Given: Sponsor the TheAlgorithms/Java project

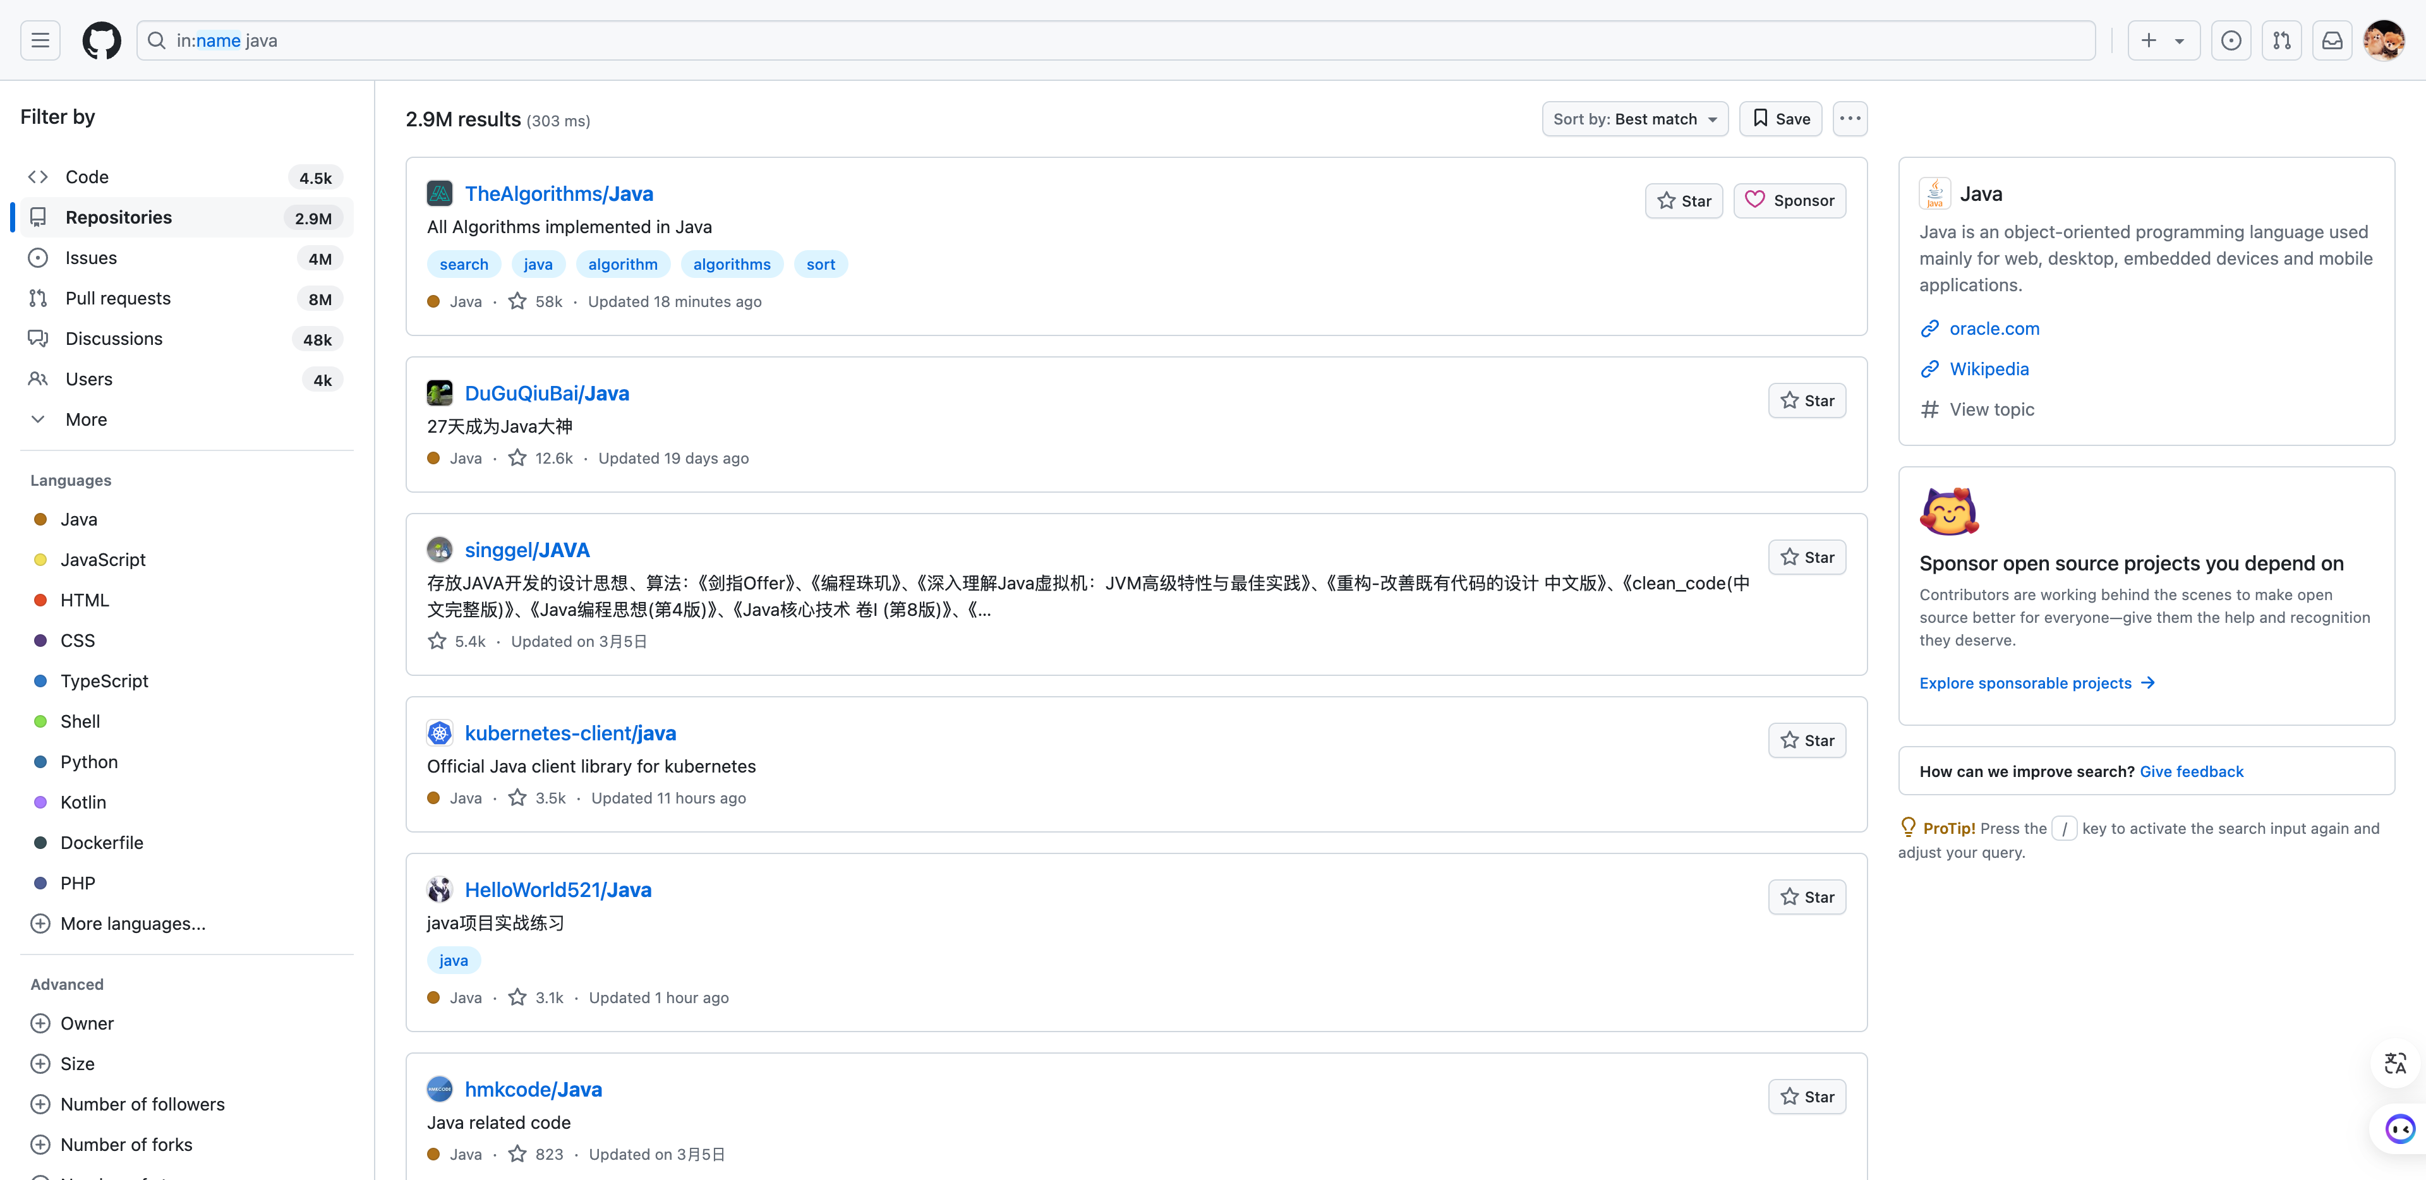Looking at the screenshot, I should pos(1789,201).
